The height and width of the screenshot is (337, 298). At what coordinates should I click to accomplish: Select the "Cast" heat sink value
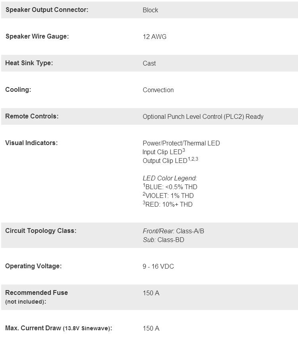(x=149, y=64)
